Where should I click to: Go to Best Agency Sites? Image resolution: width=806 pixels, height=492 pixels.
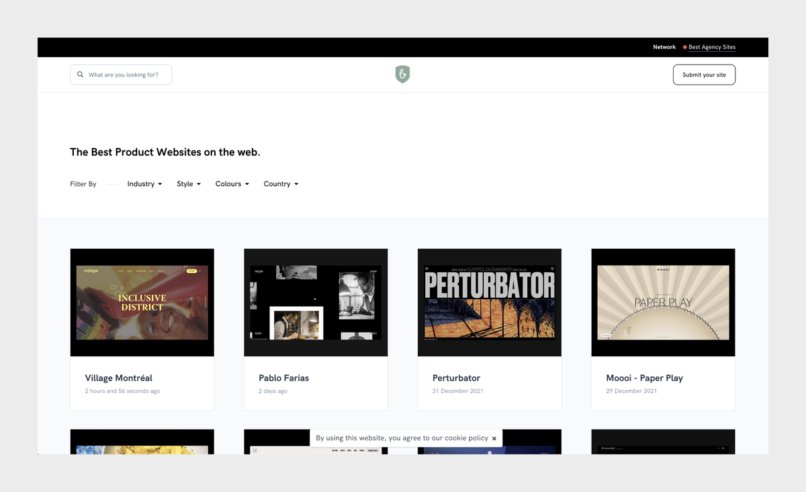coord(711,47)
